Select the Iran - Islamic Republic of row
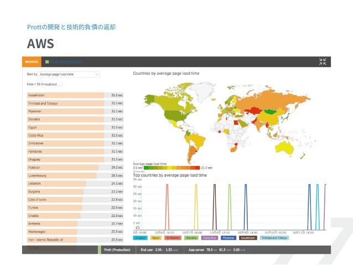This screenshot has width=353, height=265. [x=75, y=240]
